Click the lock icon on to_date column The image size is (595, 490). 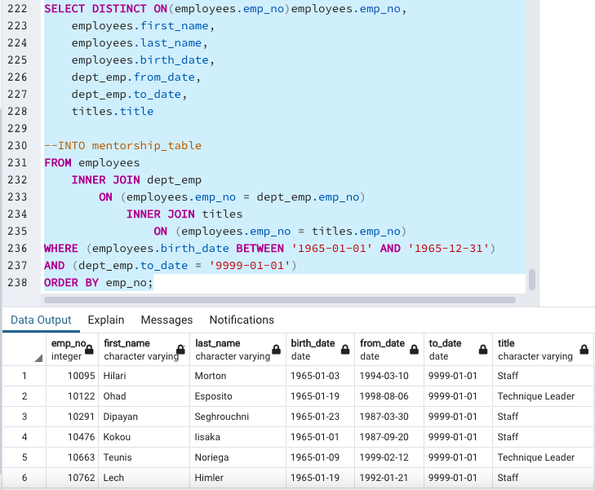[483, 350]
